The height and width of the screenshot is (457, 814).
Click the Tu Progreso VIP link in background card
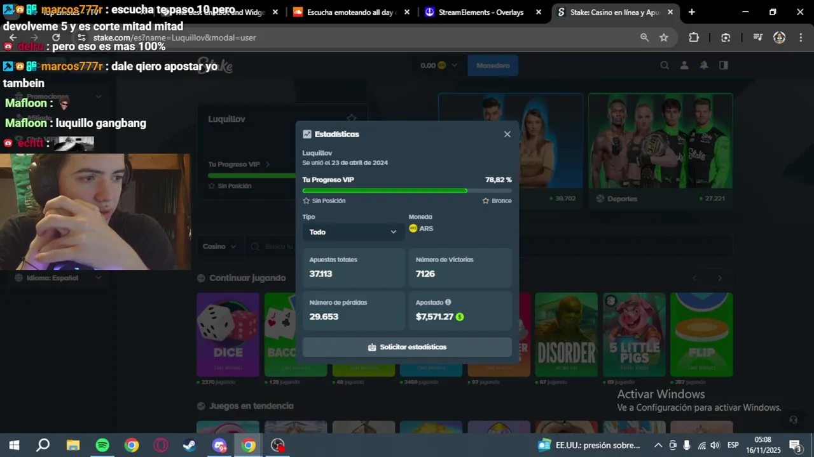pos(238,164)
